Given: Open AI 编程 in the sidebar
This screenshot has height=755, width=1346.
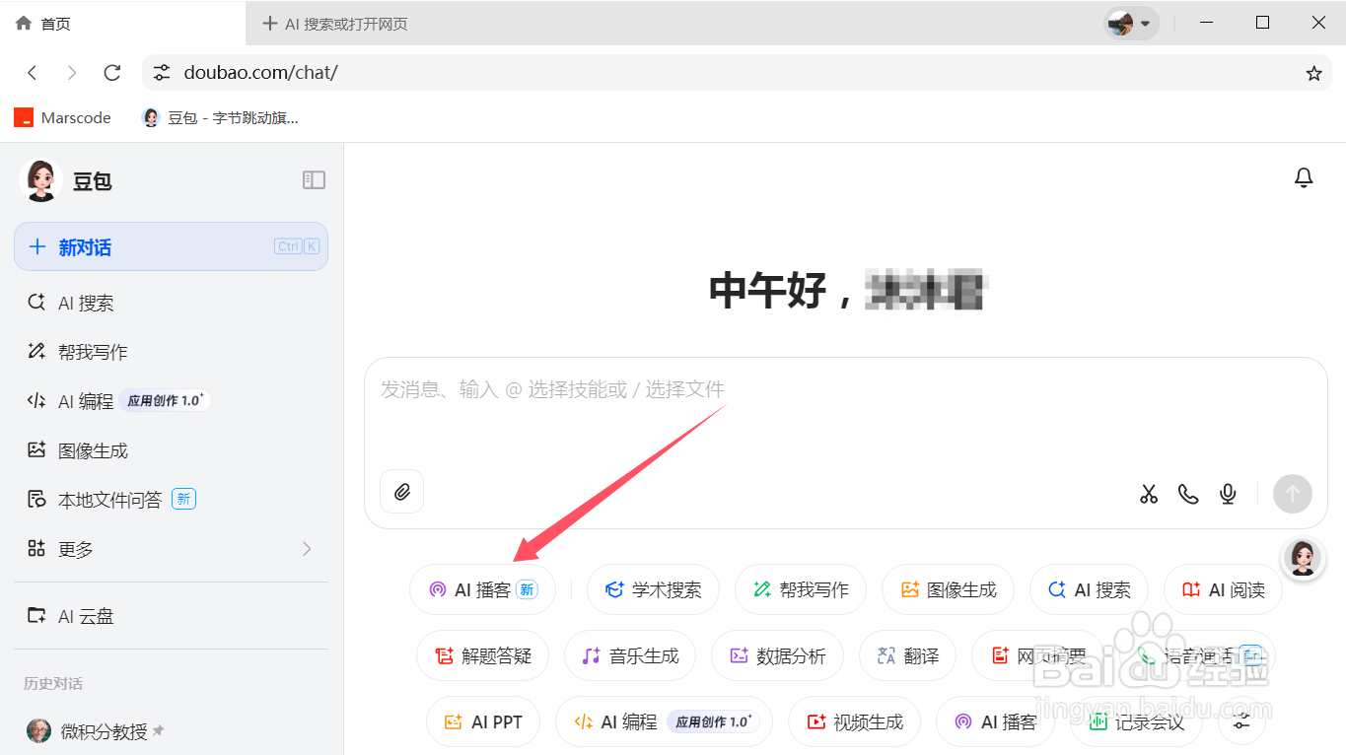Looking at the screenshot, I should (171, 401).
